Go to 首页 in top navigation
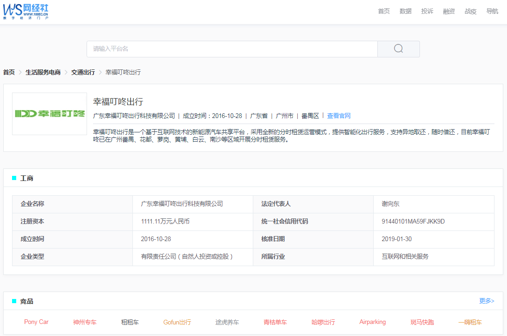507x336 pixels. 384,11
